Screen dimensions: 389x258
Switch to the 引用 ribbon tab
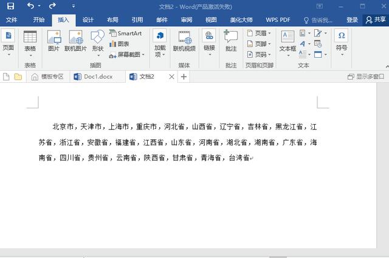(137, 20)
